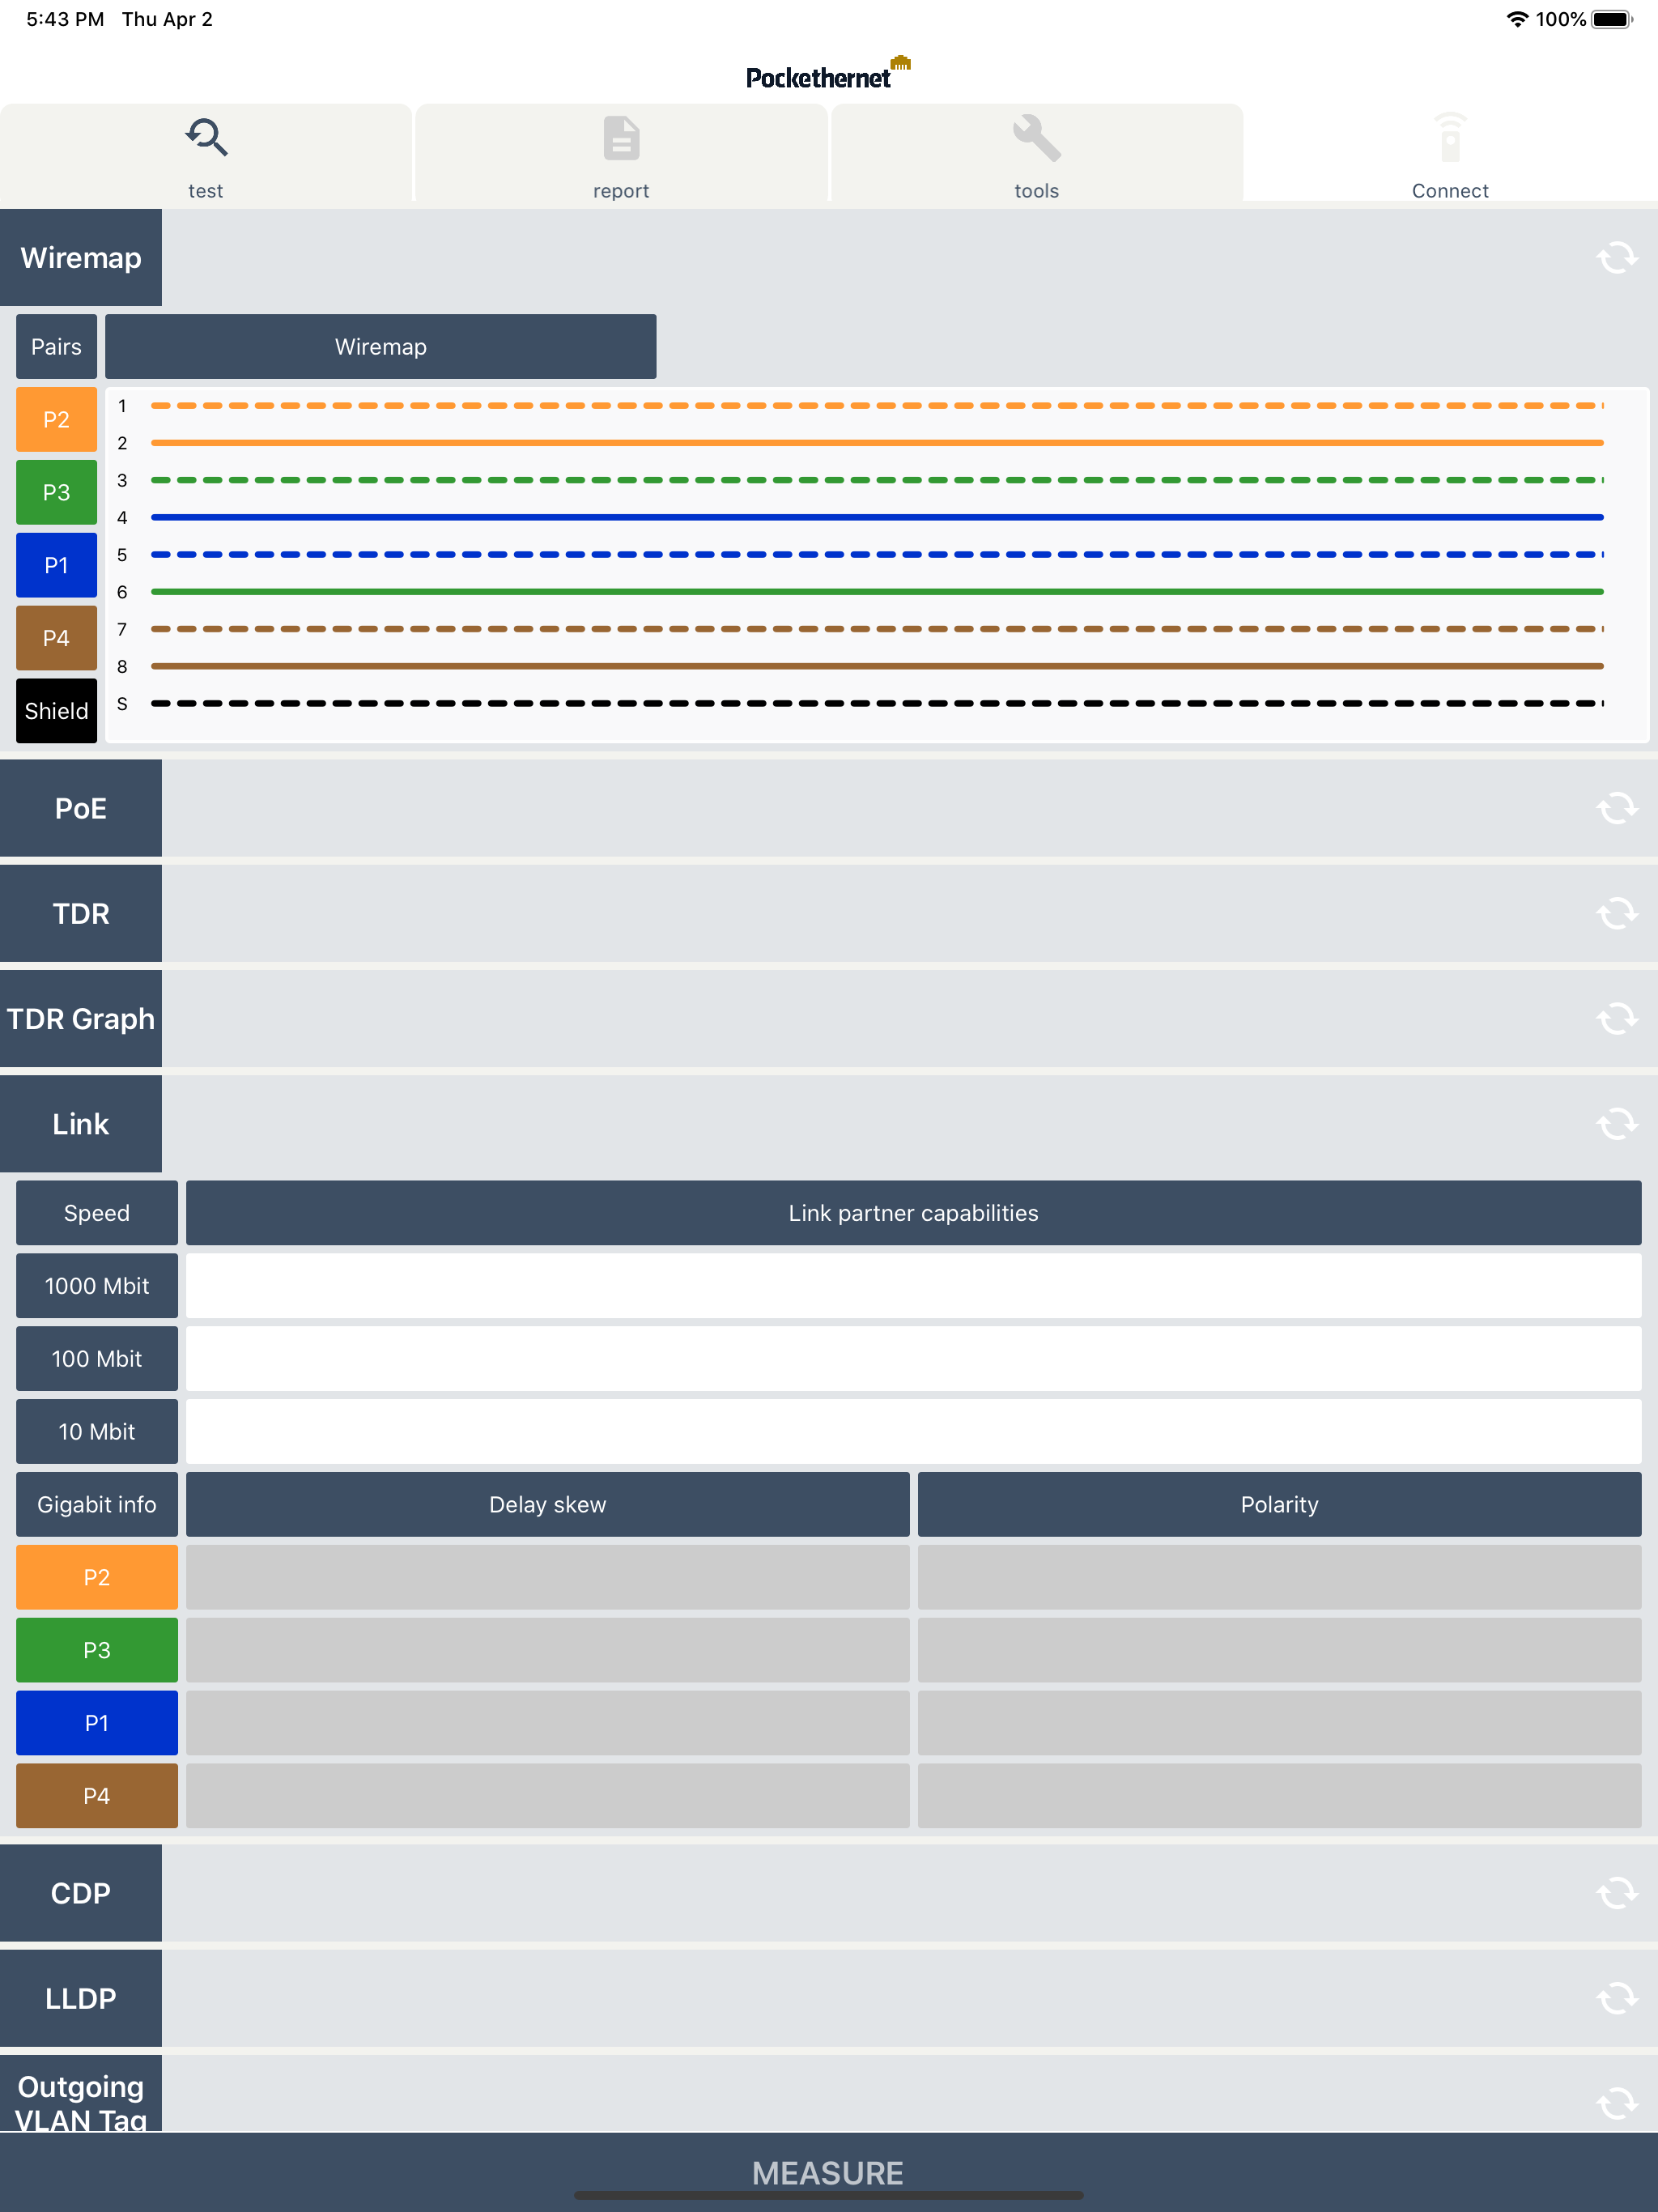Image resolution: width=1658 pixels, height=2212 pixels.
Task: Tap the Pairs header cell
Action: tap(56, 347)
